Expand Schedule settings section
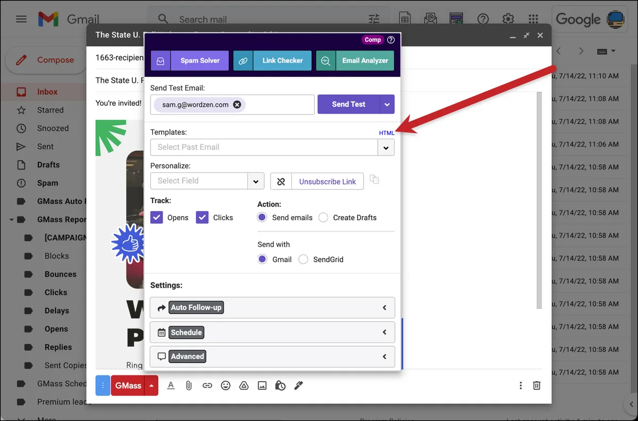 (x=273, y=332)
